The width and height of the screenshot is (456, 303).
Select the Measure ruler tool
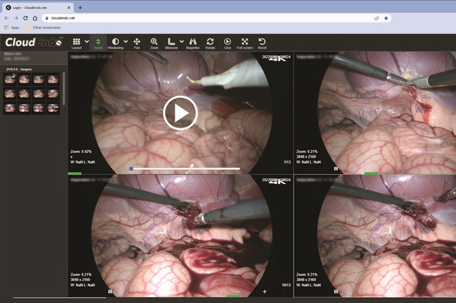(171, 44)
